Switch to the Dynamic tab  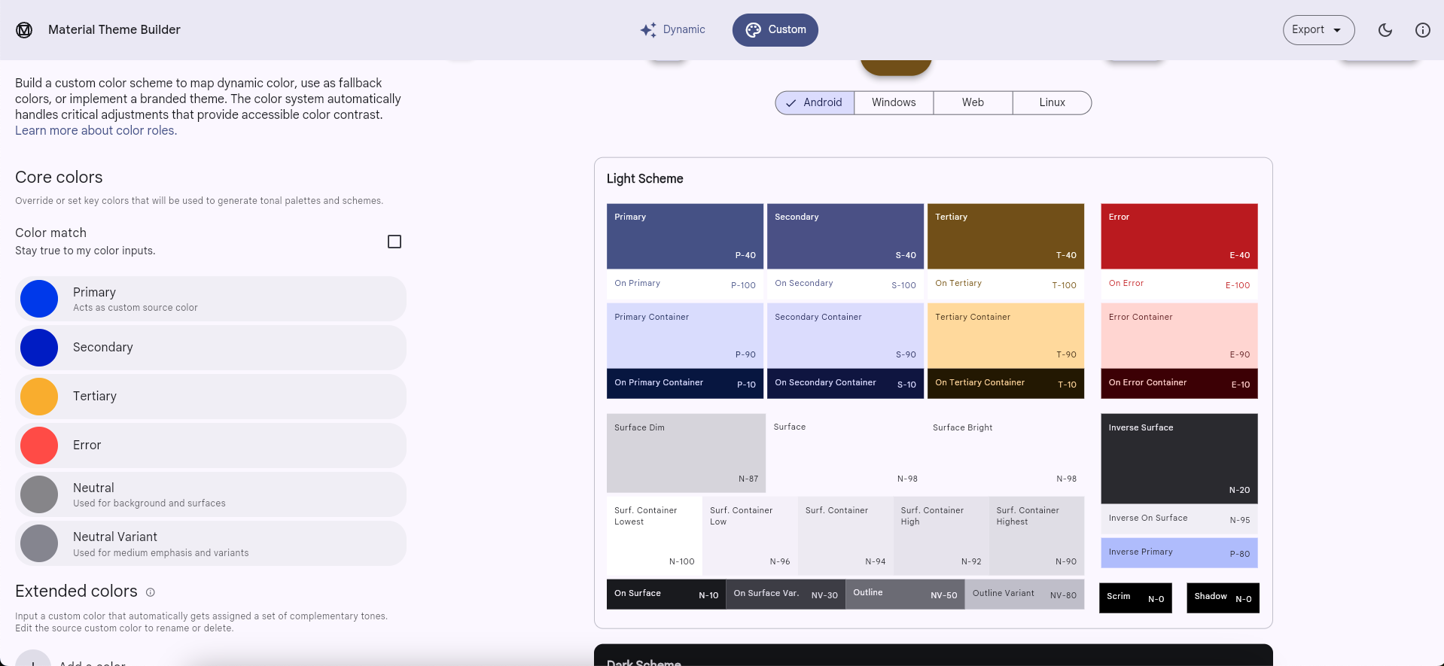point(673,30)
